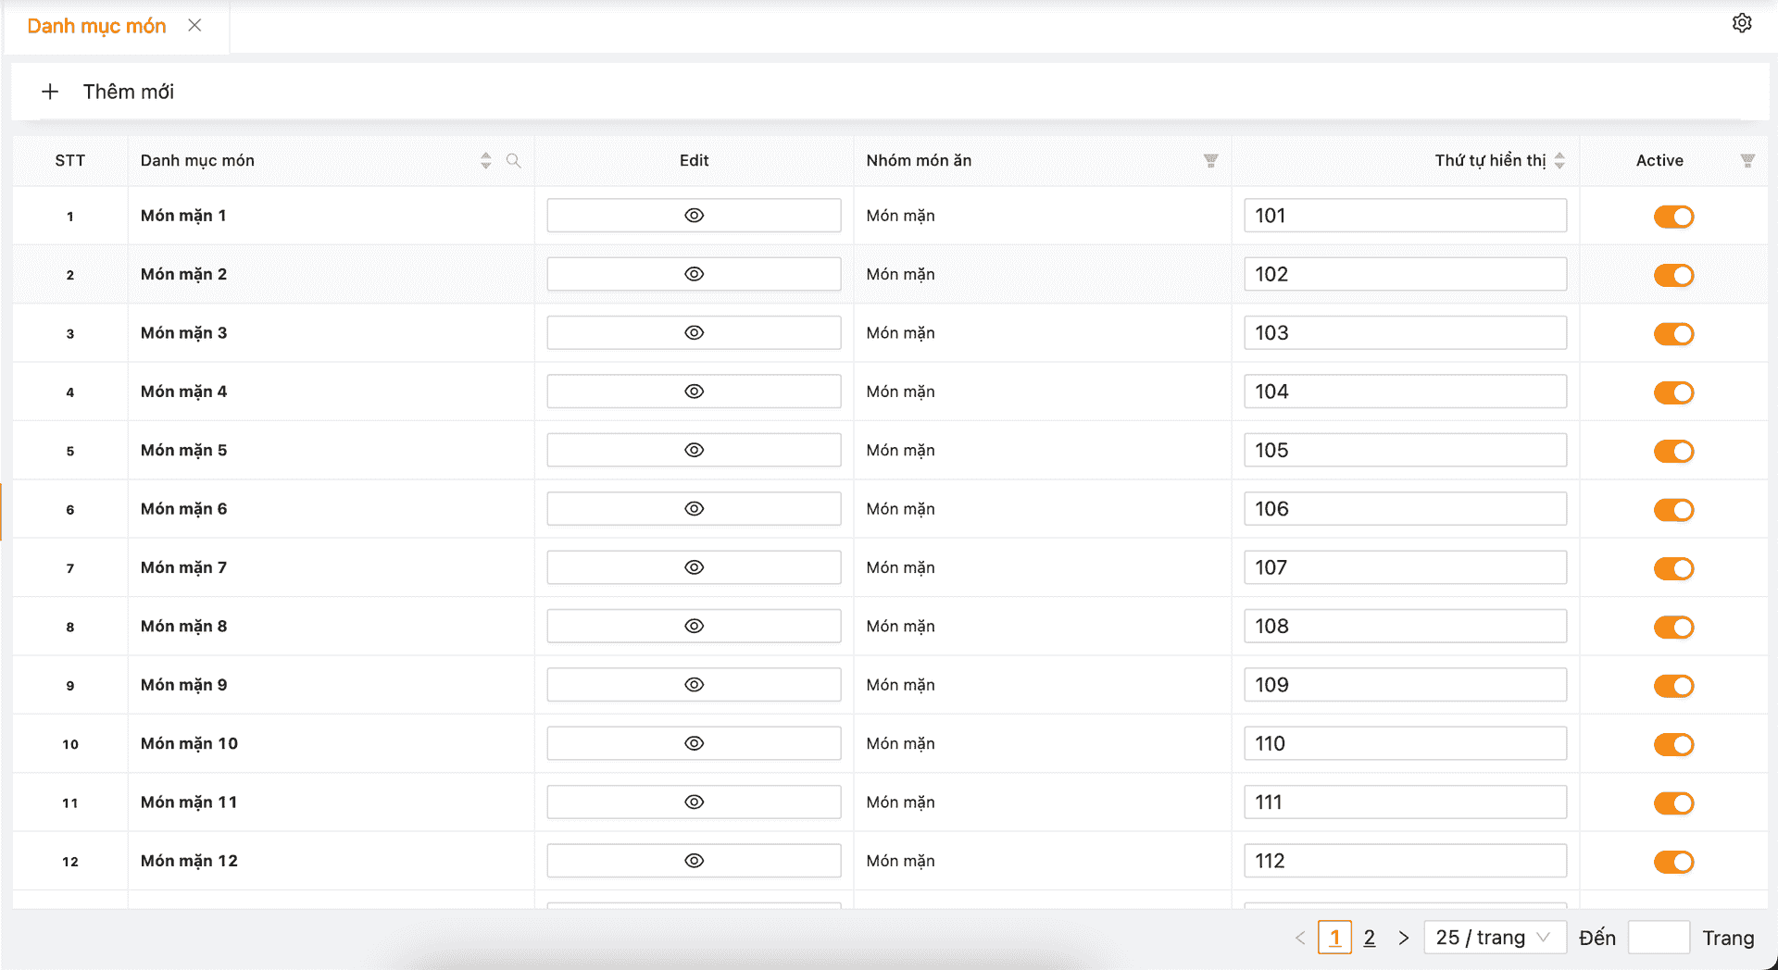Go to the next page arrow
Viewport: 1778px width, 970px height.
point(1404,938)
